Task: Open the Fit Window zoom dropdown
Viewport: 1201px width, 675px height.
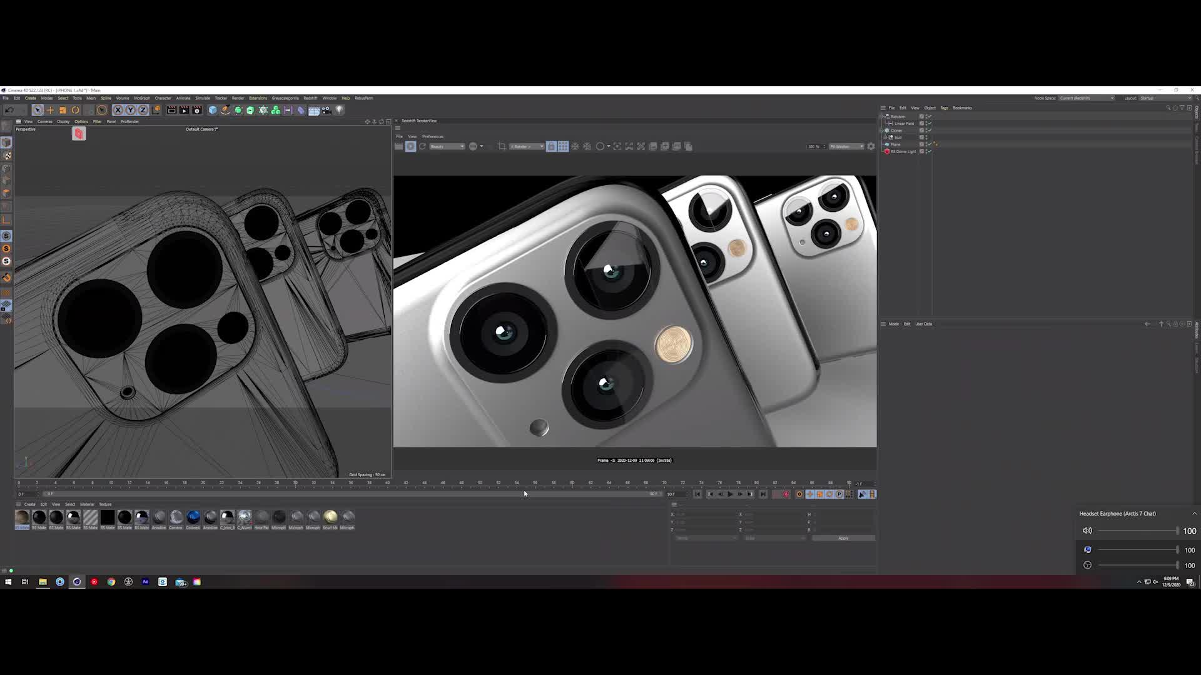Action: [x=846, y=146]
